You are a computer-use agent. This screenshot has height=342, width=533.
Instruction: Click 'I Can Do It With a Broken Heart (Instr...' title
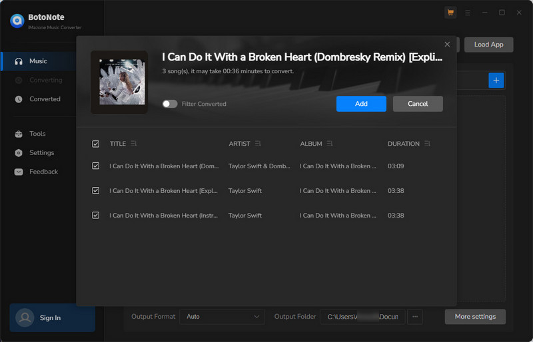163,216
